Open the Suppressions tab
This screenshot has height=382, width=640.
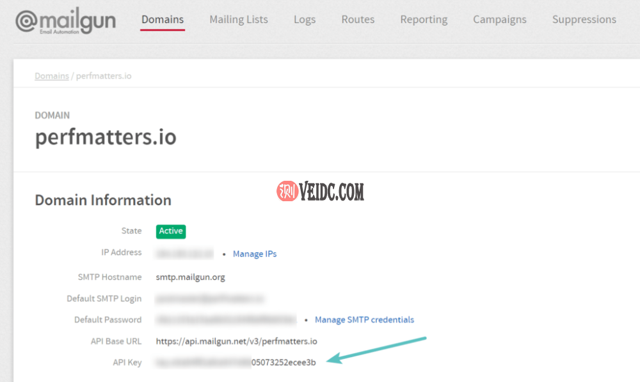click(584, 20)
